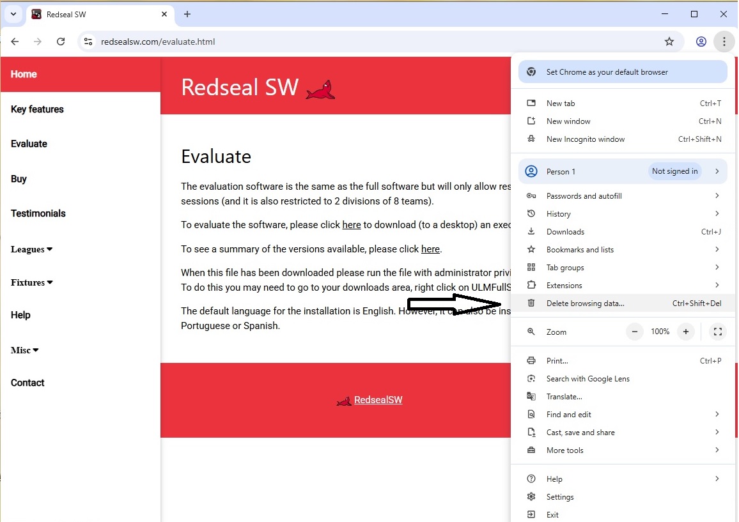Open Testimonials page in sidebar
The image size is (739, 522).
pyautogui.click(x=38, y=213)
